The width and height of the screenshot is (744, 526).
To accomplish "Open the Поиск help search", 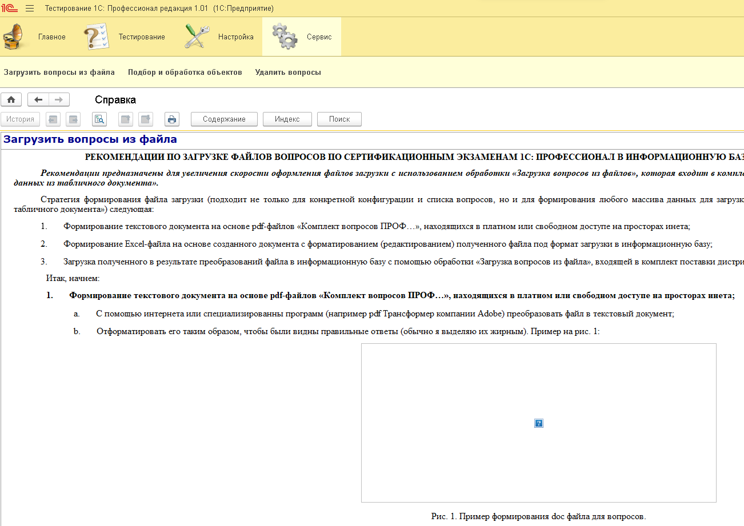I will 339,119.
